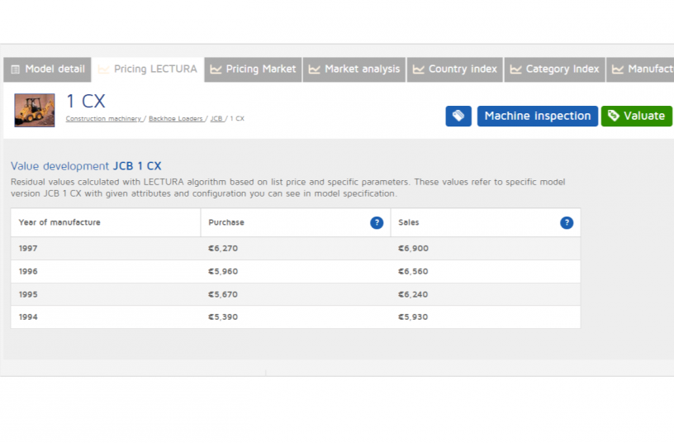
Task: Click the help icon beside Sales header
Action: coord(567,223)
